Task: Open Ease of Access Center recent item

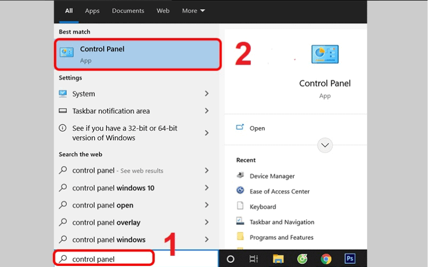Action: click(x=279, y=191)
